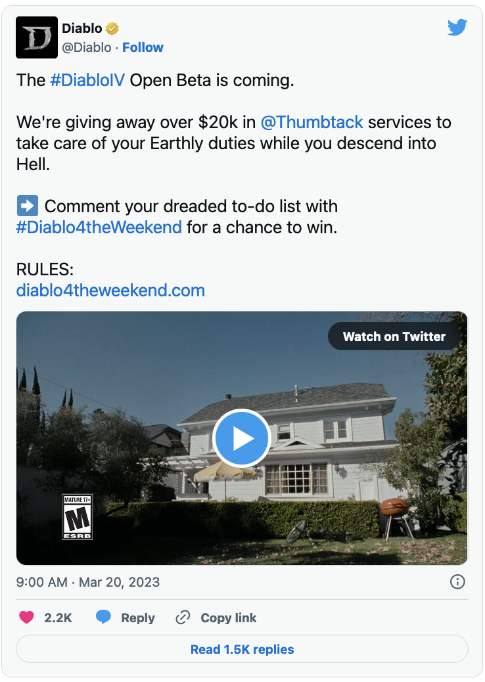Image resolution: width=485 pixels, height=682 pixels.
Task: Click the 9:00 AM Mar 20, 2023 timestamp
Action: point(88,582)
